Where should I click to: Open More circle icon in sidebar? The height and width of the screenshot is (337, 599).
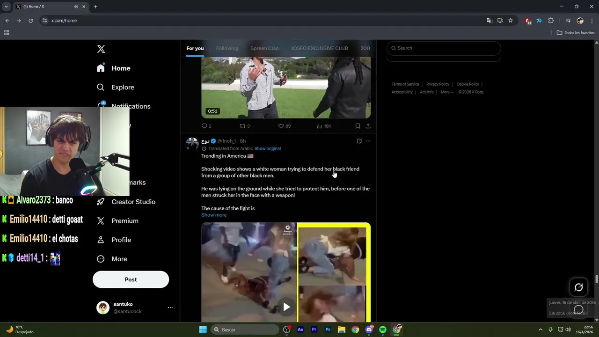[x=101, y=259]
